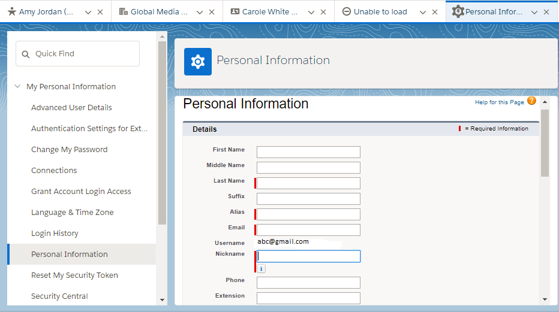Click the Email input field
Viewport: 559px width, 312px height.
[308, 230]
